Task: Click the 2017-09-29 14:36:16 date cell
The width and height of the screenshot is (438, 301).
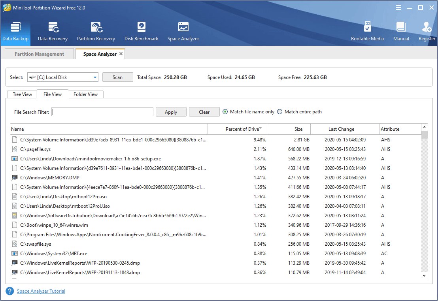Action: 345,225
